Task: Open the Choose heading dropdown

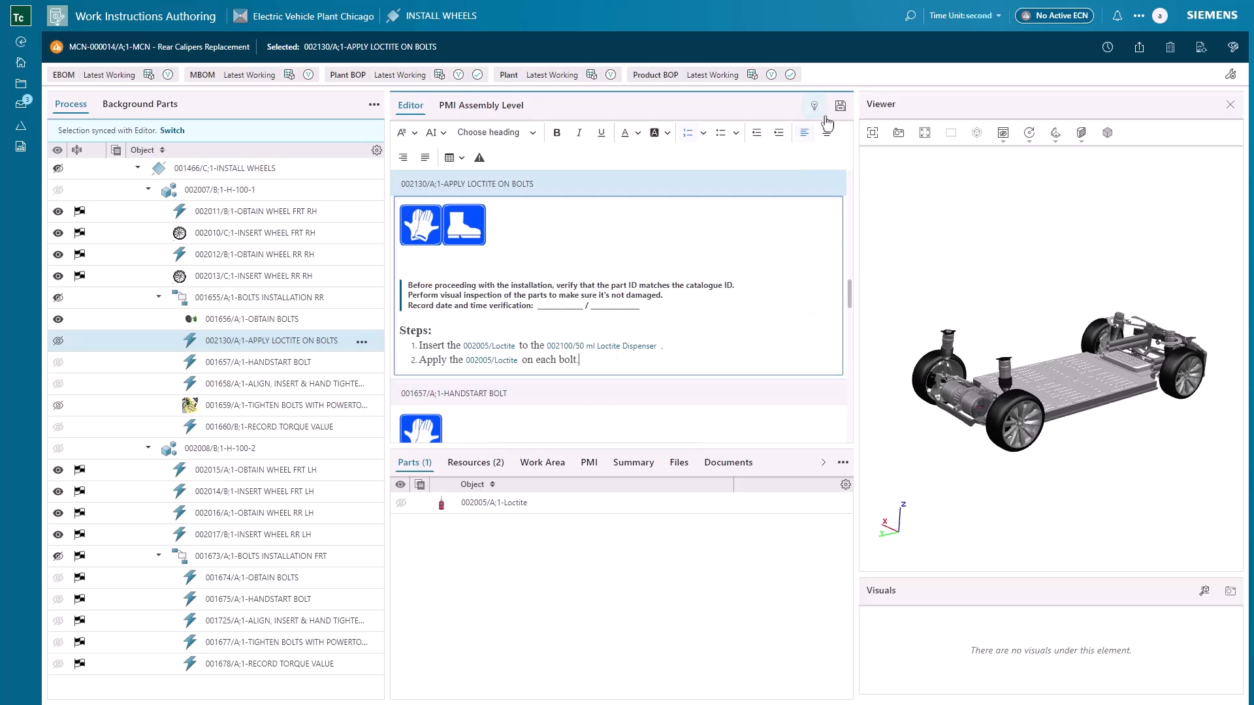Action: pyautogui.click(x=496, y=133)
